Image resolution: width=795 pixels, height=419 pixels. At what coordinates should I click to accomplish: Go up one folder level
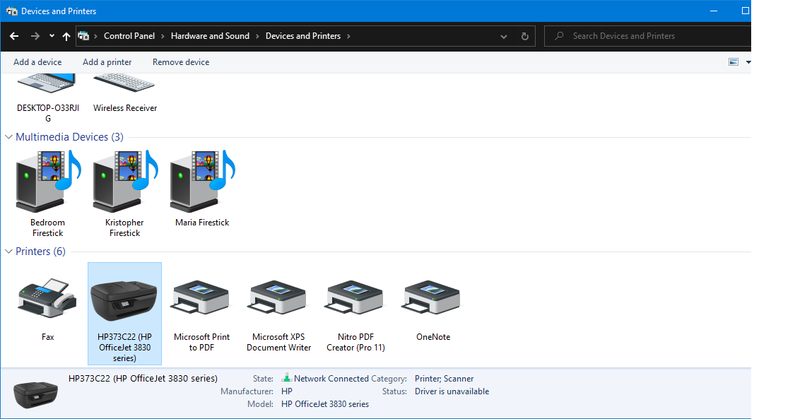click(66, 36)
